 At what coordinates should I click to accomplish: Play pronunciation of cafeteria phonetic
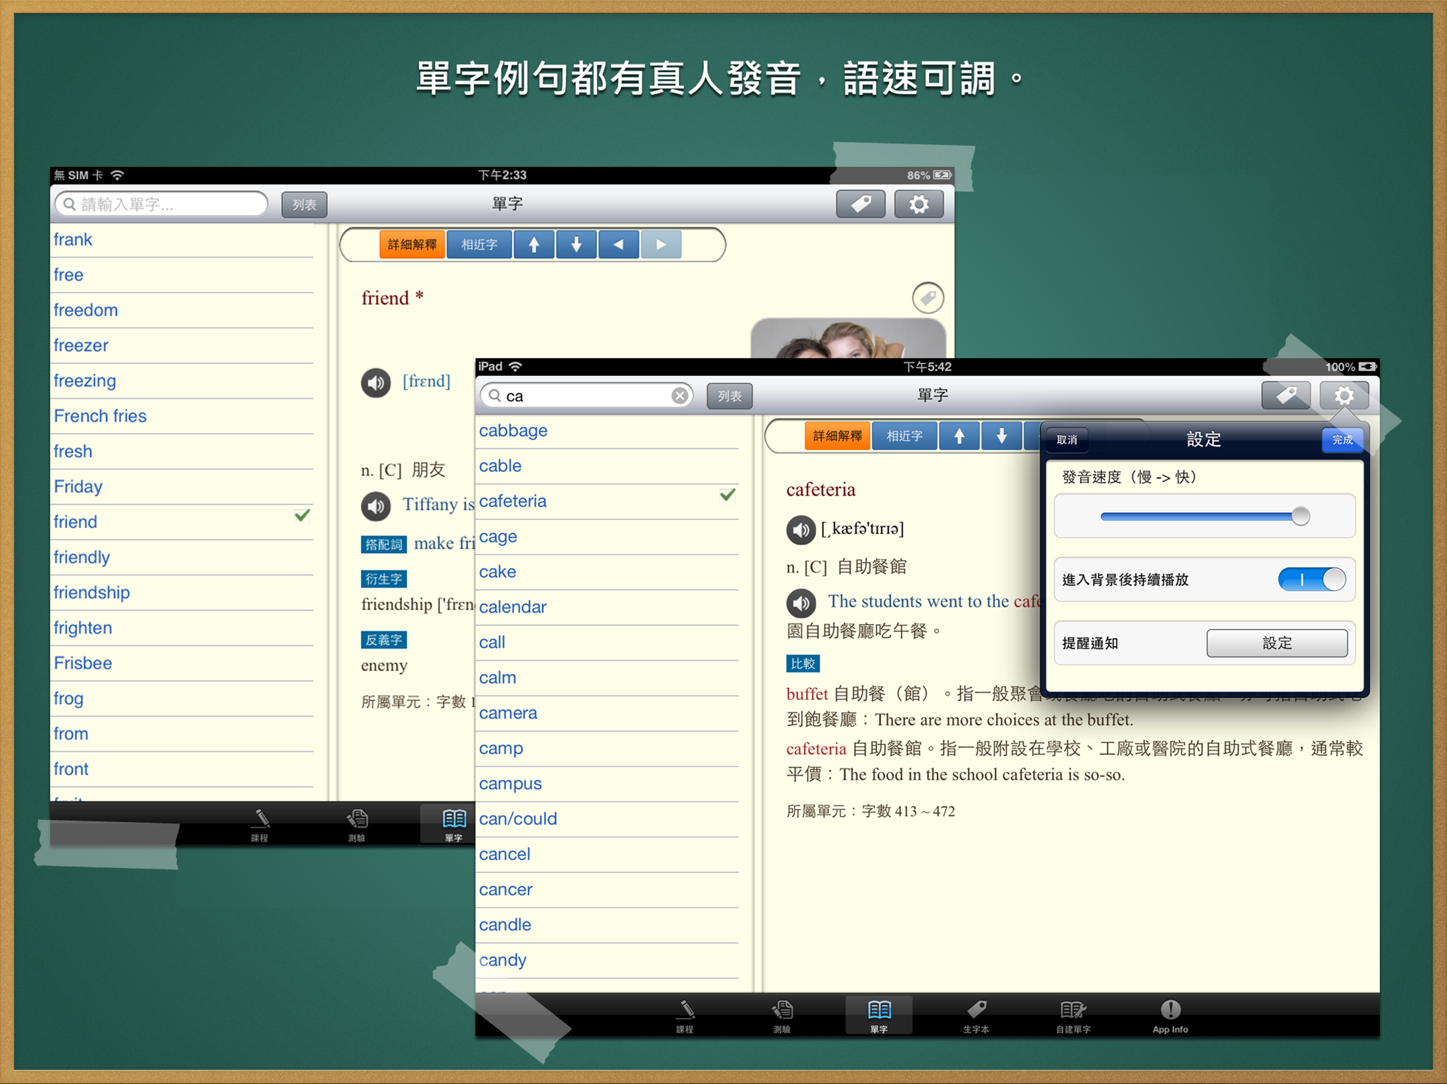pos(801,530)
